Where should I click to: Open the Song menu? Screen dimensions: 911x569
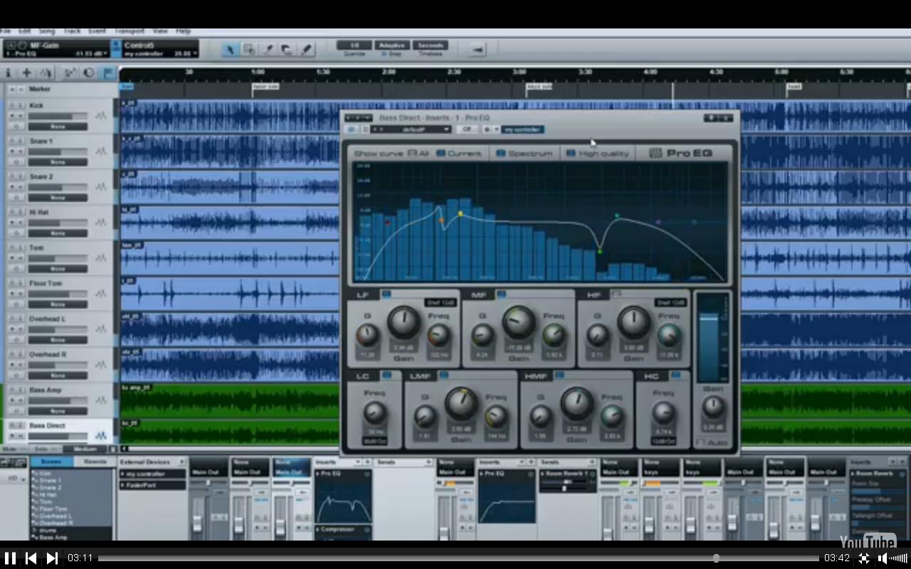47,31
